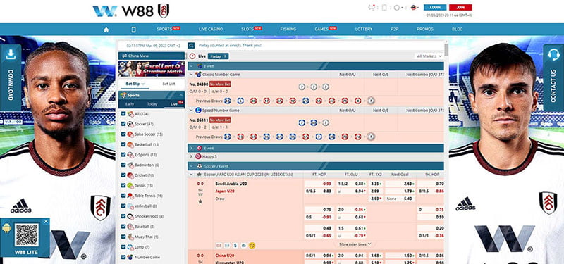Click the Android icon on W88 Lite box
564x264 pixels.
[x=6, y=228]
